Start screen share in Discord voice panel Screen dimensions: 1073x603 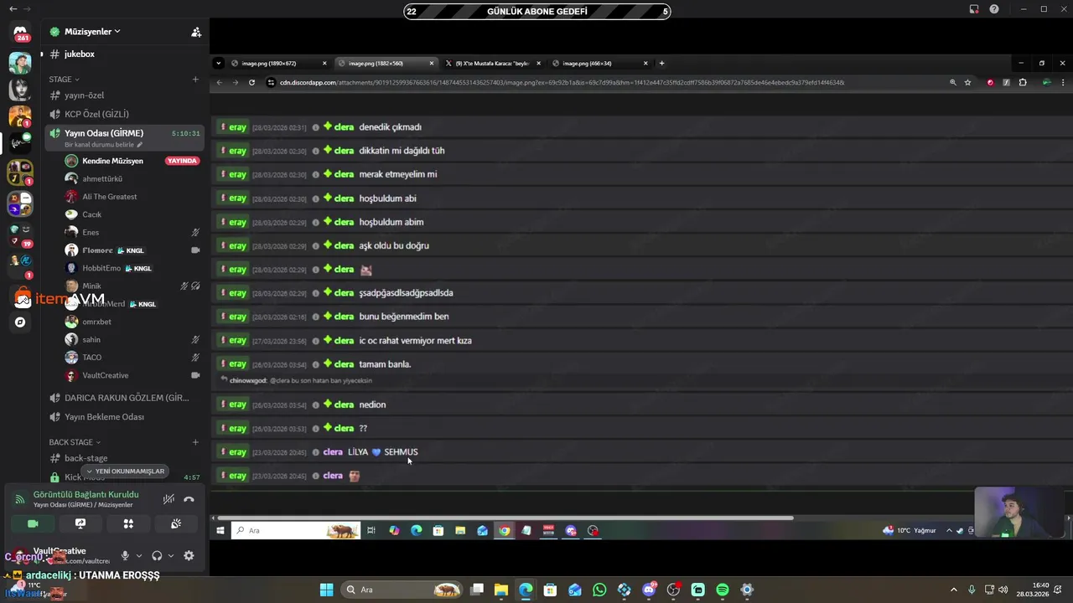click(x=80, y=523)
